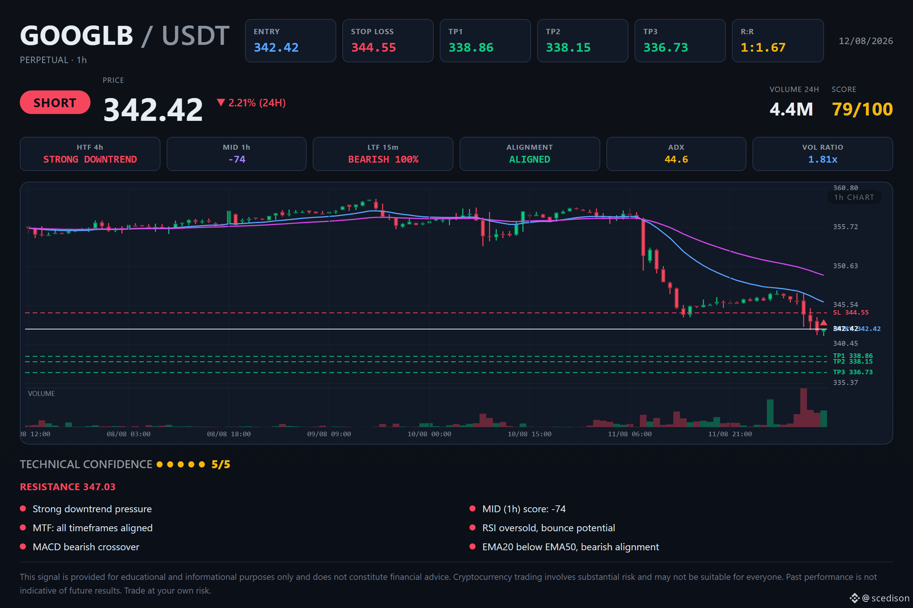The width and height of the screenshot is (913, 608).
Task: Click the TECHNICAL CONFIDENCE heading
Action: 86,464
